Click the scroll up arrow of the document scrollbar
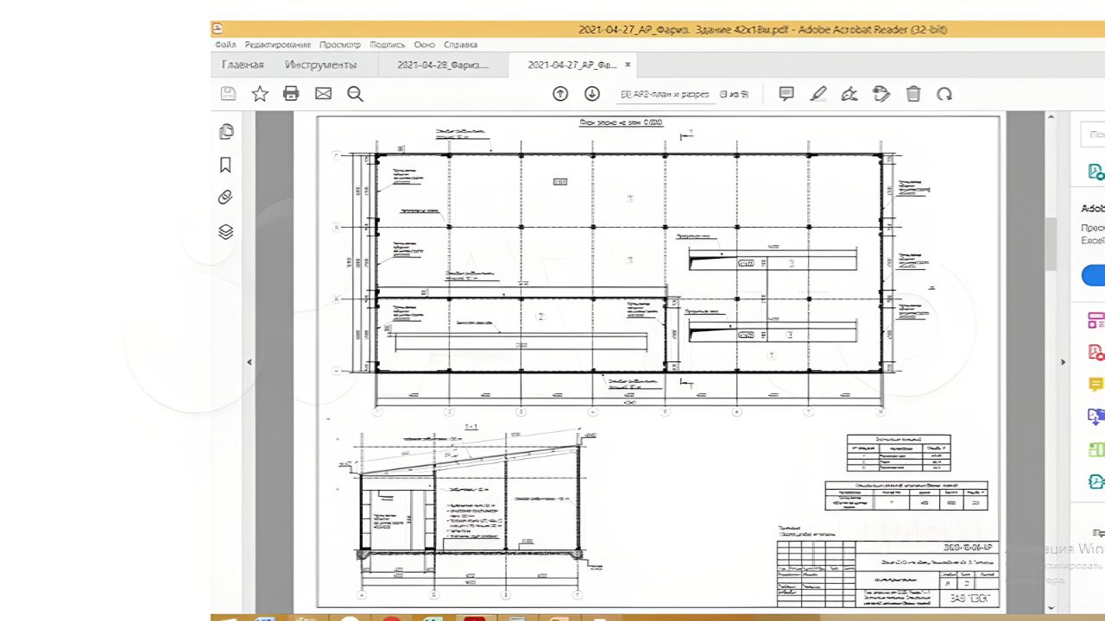Image resolution: width=1105 pixels, height=621 pixels. pos(1051,118)
